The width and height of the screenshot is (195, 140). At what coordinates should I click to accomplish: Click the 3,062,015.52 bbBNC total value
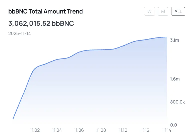pos(41,23)
